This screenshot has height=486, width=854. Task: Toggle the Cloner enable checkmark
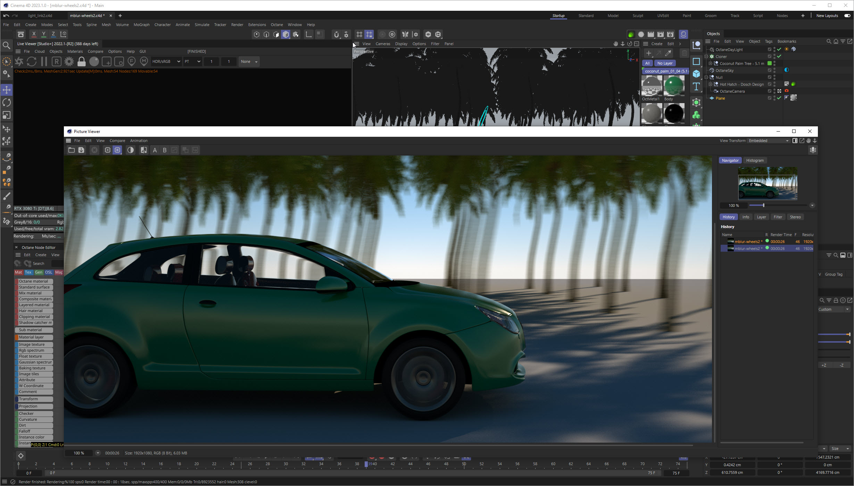pos(779,56)
